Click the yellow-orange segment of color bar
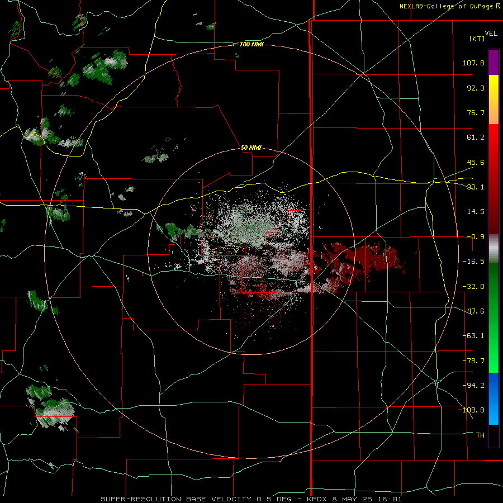Viewport: 503px width, 503px height. click(493, 99)
